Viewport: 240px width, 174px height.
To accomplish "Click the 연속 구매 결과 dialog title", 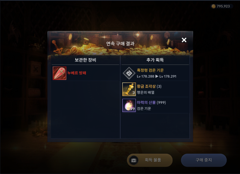I will [120, 44].
